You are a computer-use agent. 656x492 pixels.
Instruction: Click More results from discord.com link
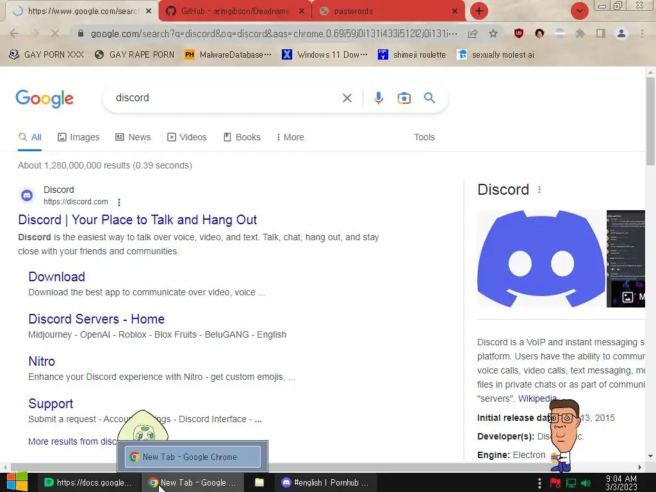click(72, 441)
